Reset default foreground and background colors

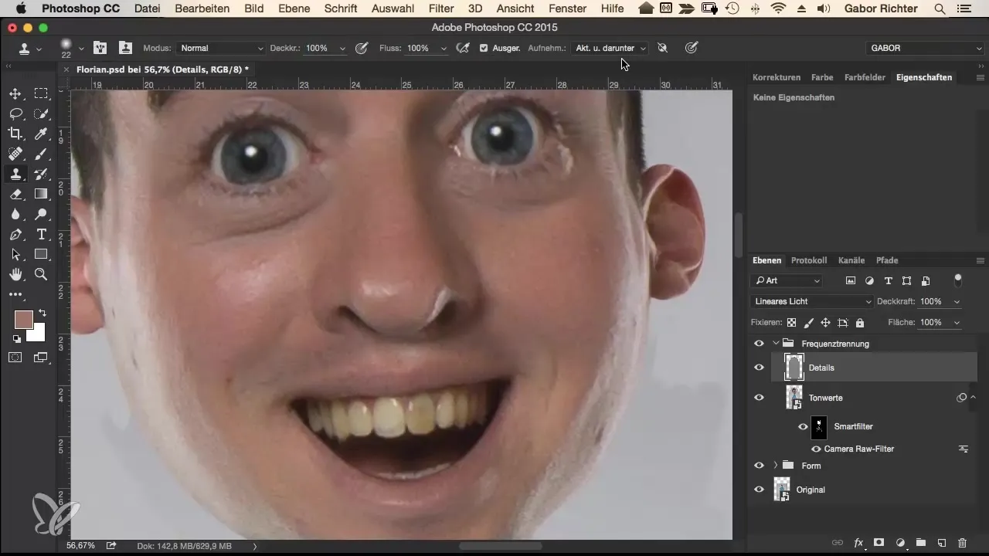point(15,338)
